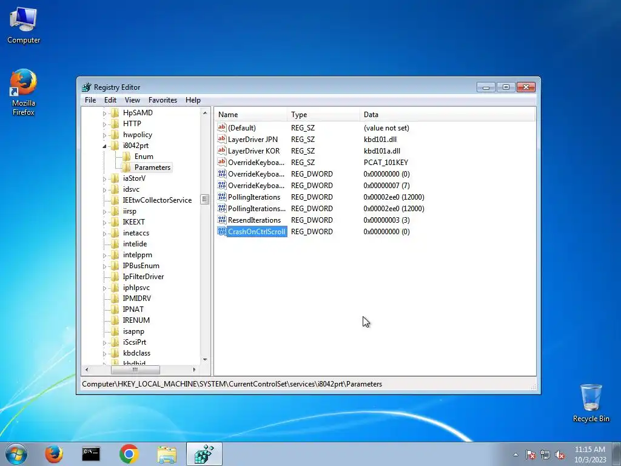Click the IRENUM folder icon
621x466 pixels.
pyautogui.click(x=115, y=320)
